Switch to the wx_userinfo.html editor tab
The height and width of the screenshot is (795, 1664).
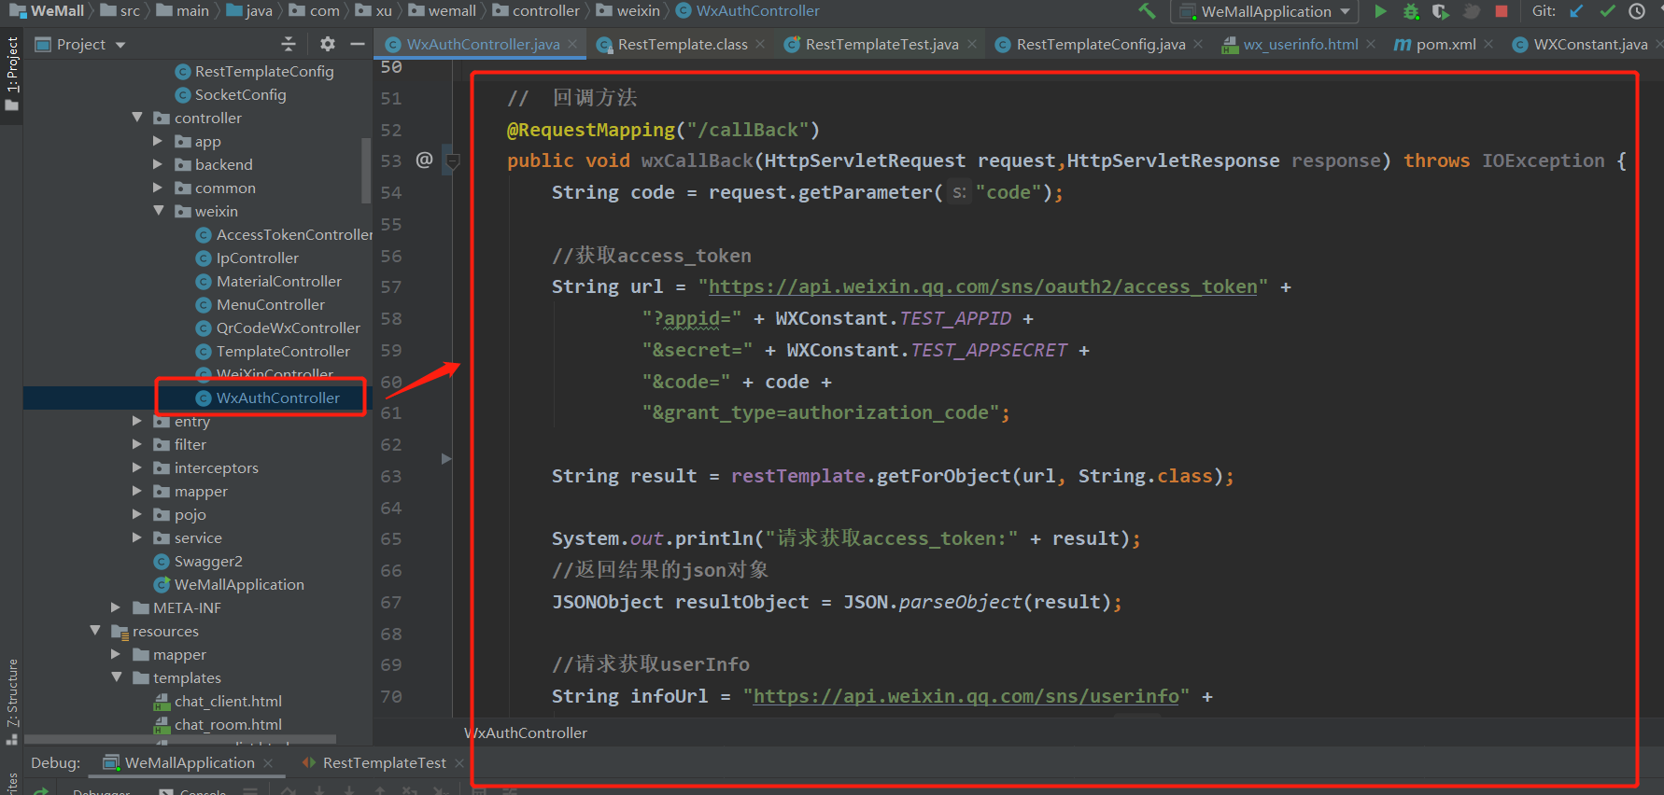(x=1300, y=44)
